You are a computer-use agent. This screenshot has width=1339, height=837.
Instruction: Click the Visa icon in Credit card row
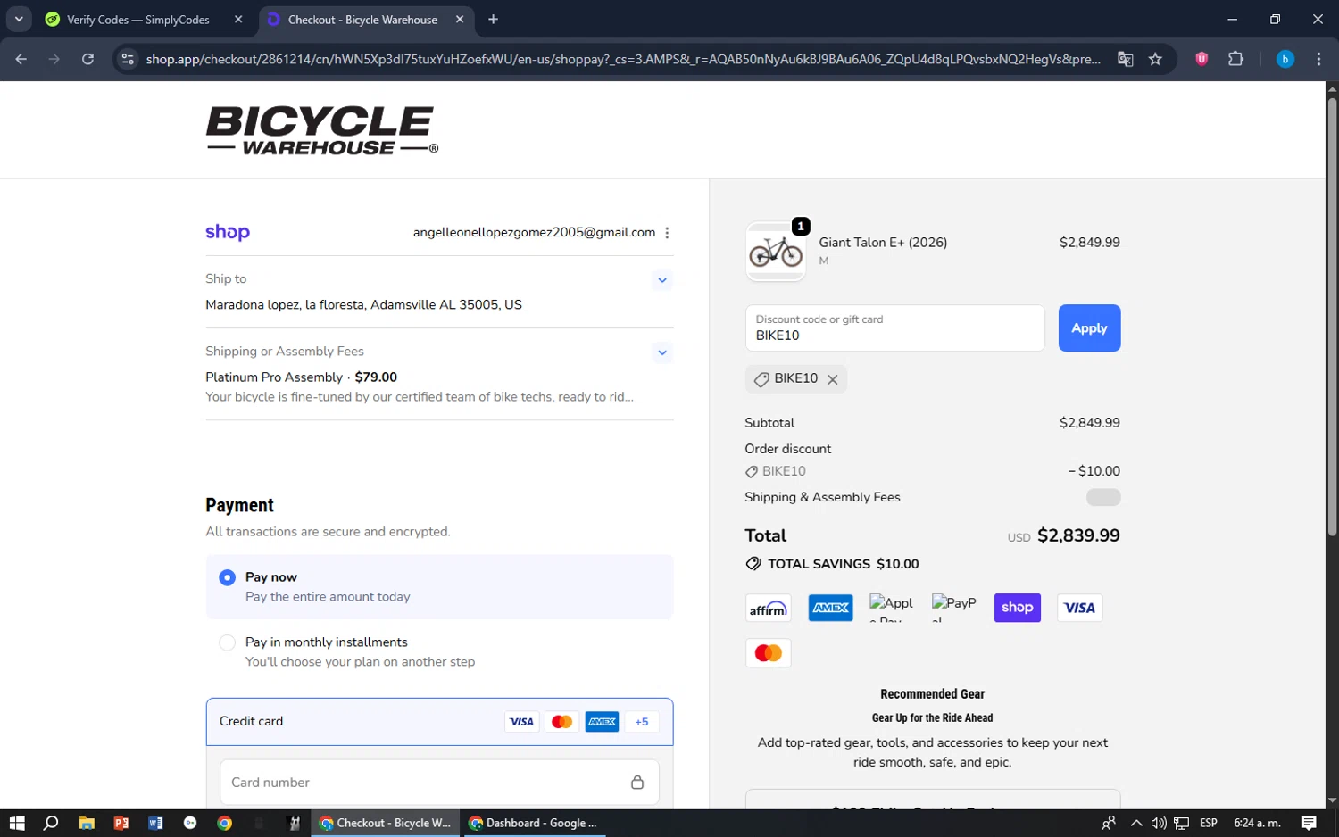point(521,722)
